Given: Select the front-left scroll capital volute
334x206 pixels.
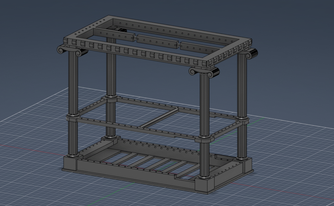Looking at the screenshot, I should point(62,50).
